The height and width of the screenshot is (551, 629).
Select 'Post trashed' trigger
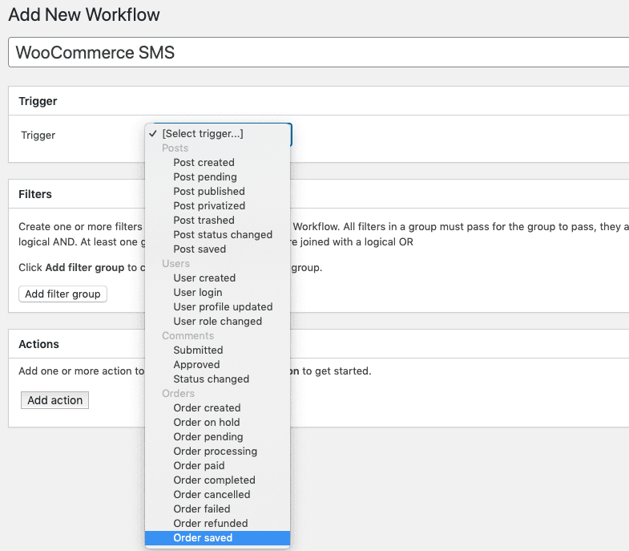(204, 221)
